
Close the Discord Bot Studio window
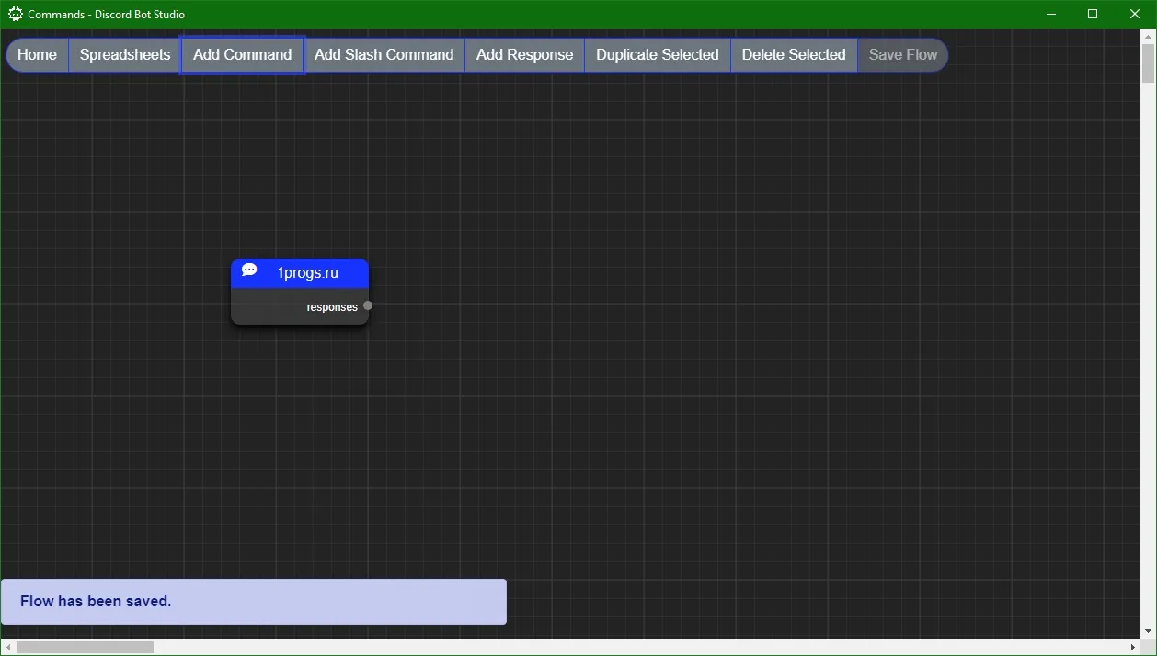(x=1135, y=14)
